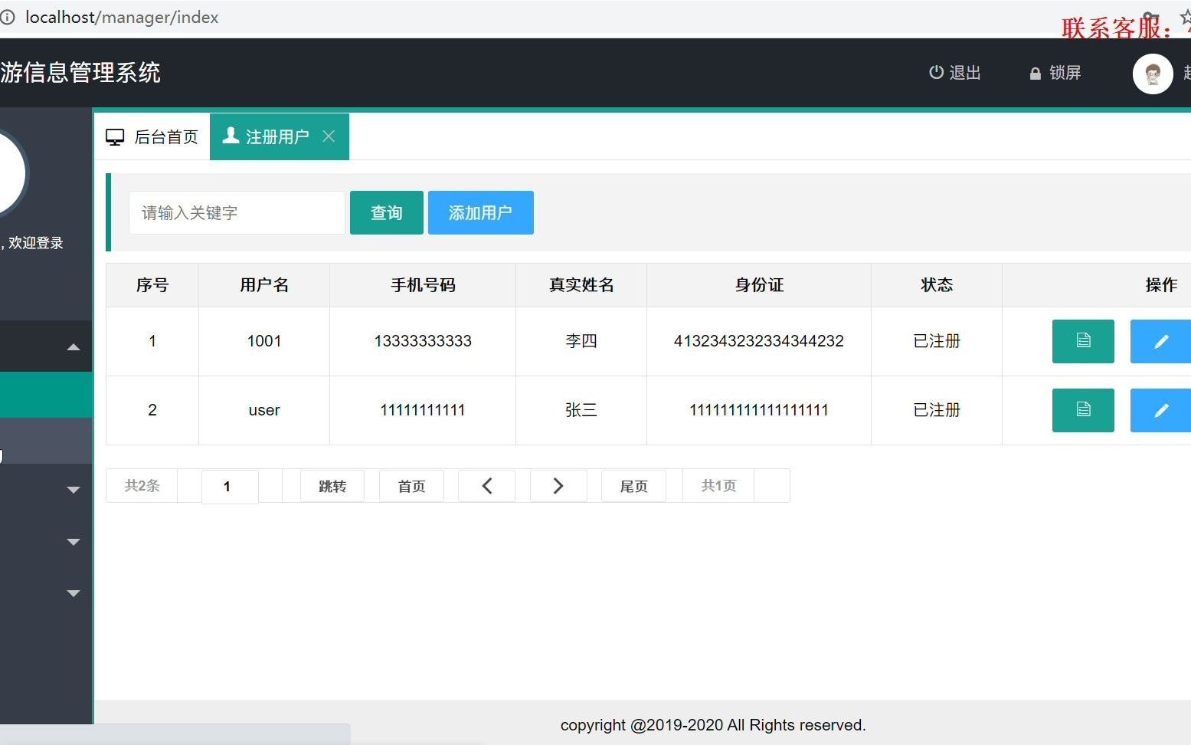Click the 用户名 column header
The width and height of the screenshot is (1191, 745).
click(x=264, y=285)
